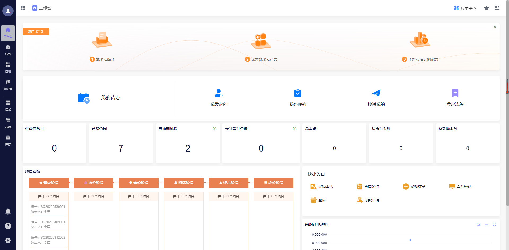
Task: Close the 新手指引 banner
Action: click(x=495, y=27)
